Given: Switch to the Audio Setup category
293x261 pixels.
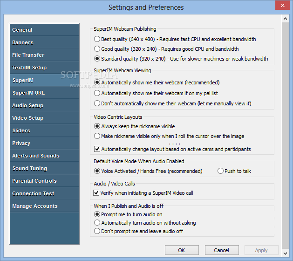Looking at the screenshot, I should tap(44, 105).
